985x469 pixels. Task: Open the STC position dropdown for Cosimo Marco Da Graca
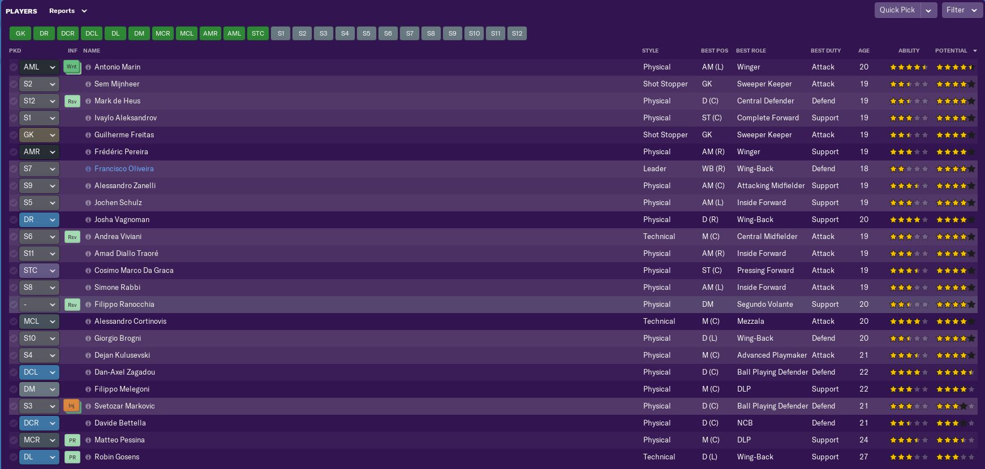39,271
